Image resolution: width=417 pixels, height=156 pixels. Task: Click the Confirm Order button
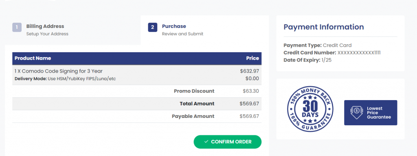pyautogui.click(x=227, y=142)
